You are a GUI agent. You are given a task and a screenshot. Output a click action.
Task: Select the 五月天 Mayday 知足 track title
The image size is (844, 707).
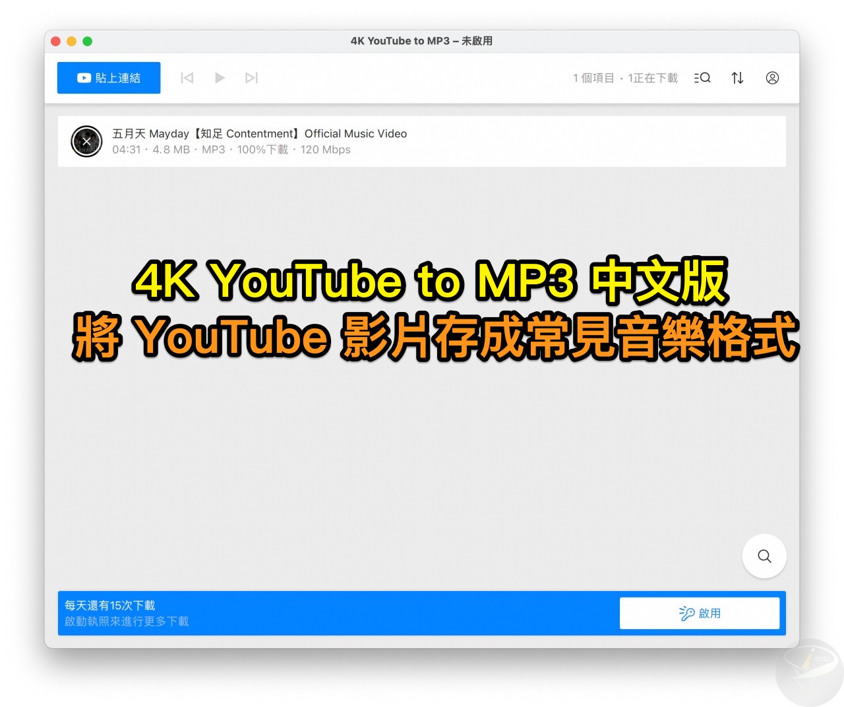[259, 134]
